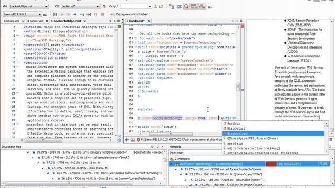Screen dimensions: 335x188
Task: Collapse the description fold at line 15
Action: [18, 63]
